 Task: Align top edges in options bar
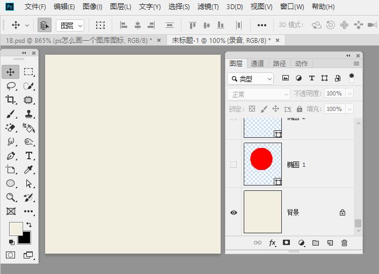pos(192,25)
